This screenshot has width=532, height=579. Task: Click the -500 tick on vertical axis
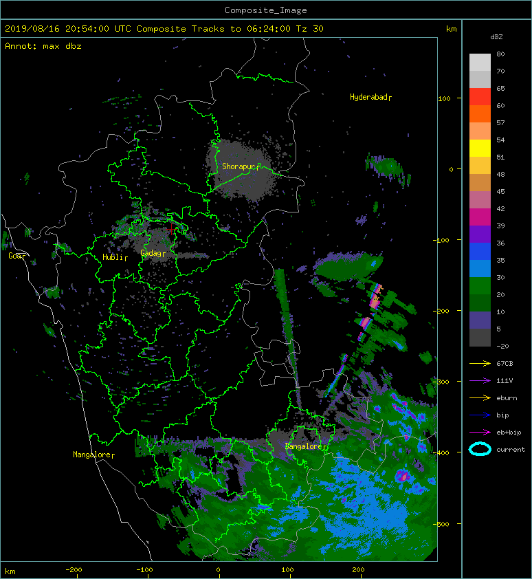(x=441, y=524)
